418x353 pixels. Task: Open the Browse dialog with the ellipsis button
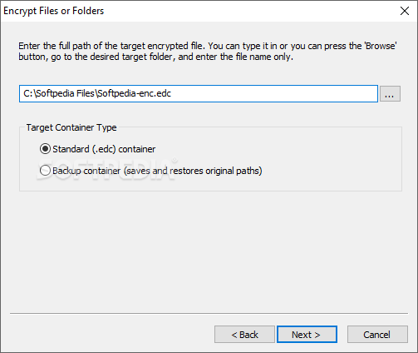pos(390,94)
